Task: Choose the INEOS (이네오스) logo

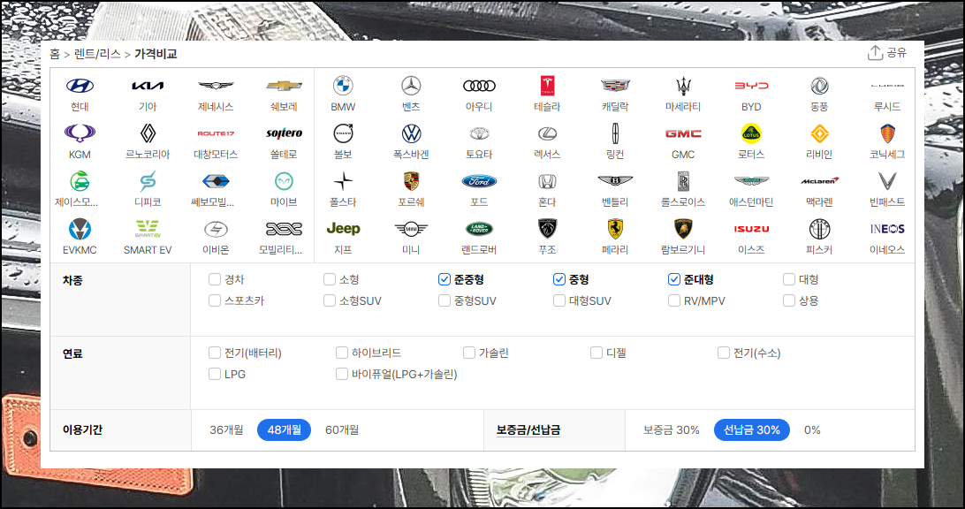Action: point(887,229)
